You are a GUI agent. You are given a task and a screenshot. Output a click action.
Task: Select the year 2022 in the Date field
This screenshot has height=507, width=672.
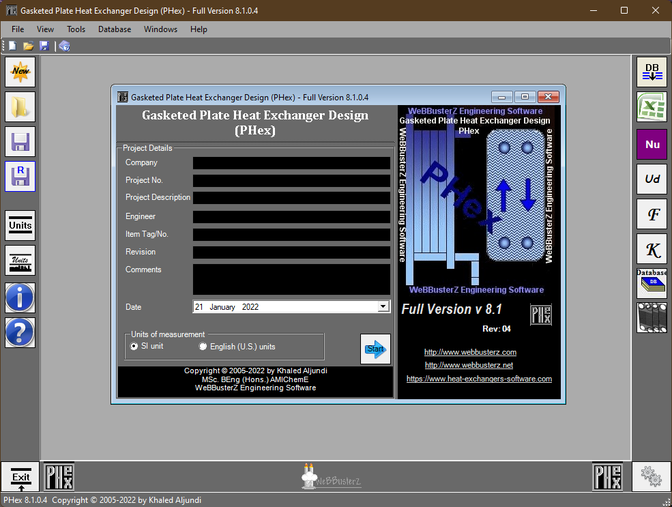(x=250, y=307)
